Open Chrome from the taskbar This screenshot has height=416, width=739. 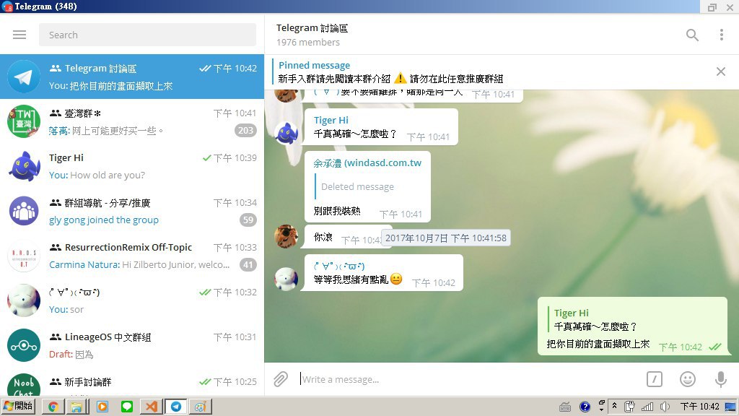point(53,407)
